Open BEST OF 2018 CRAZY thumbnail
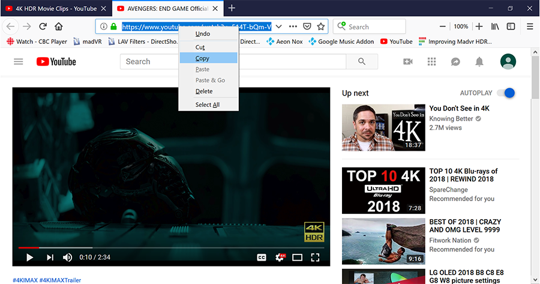Image resolution: width=540 pixels, height=284 pixels. coord(383,241)
